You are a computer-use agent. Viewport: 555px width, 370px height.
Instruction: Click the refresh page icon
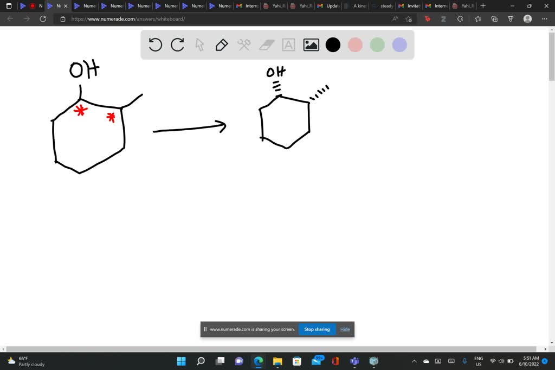(x=43, y=18)
